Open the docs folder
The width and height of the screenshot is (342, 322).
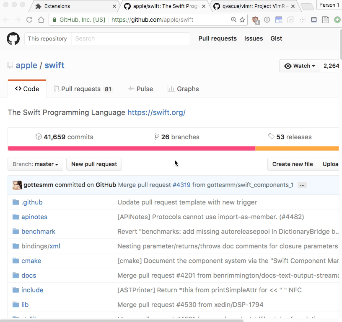28,275
